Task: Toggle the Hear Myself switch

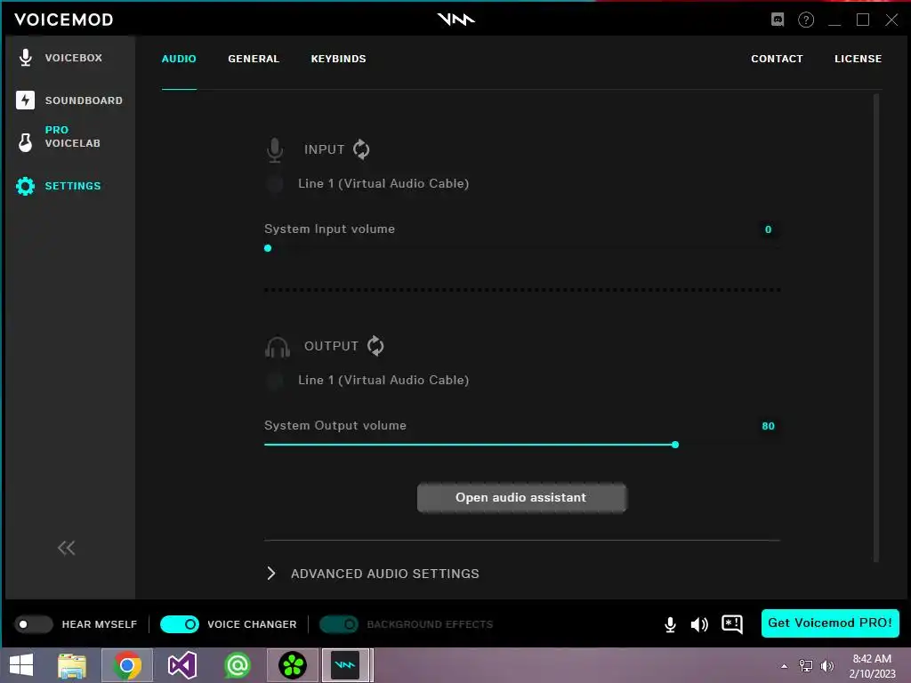Action: [33, 624]
